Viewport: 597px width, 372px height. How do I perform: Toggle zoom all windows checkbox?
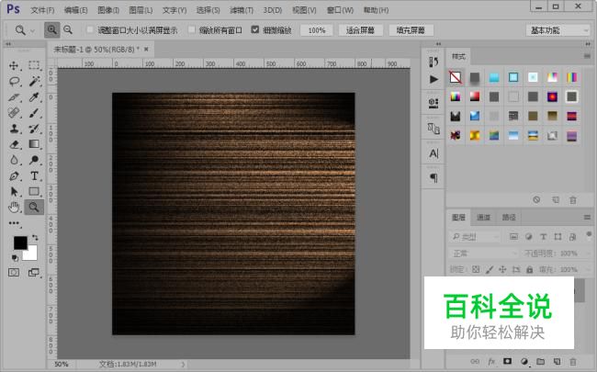click(x=192, y=29)
